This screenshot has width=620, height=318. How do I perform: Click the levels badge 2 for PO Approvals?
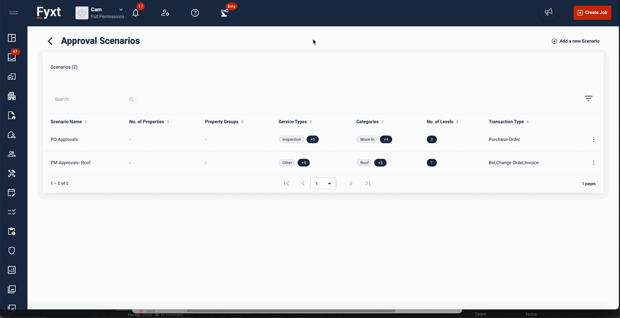point(432,139)
